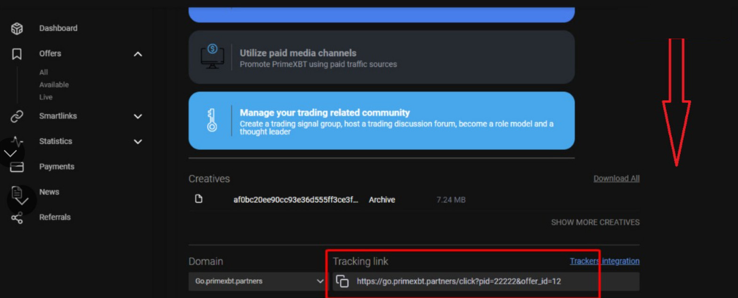This screenshot has height=298, width=738.
Task: Click the Smartlinks chain icon
Action: [x=17, y=116]
